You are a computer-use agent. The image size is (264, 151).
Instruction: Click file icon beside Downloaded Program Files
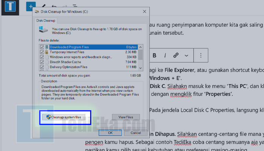coord(47,47)
